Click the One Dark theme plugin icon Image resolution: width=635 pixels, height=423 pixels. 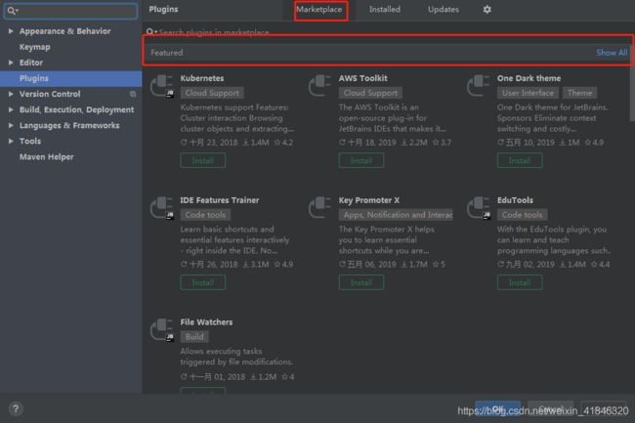pos(479,86)
